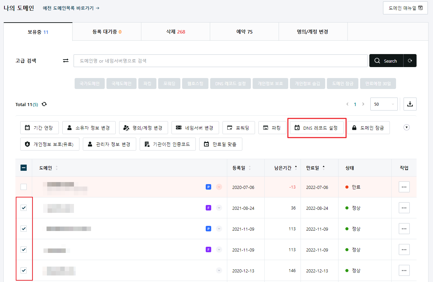433x282 pixels.
Task: Go to next page arrow
Action: pyautogui.click(x=363, y=104)
